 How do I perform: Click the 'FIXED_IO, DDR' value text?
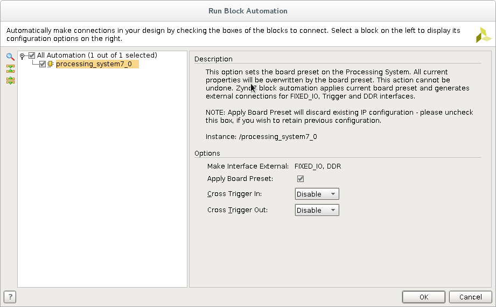[318, 166]
